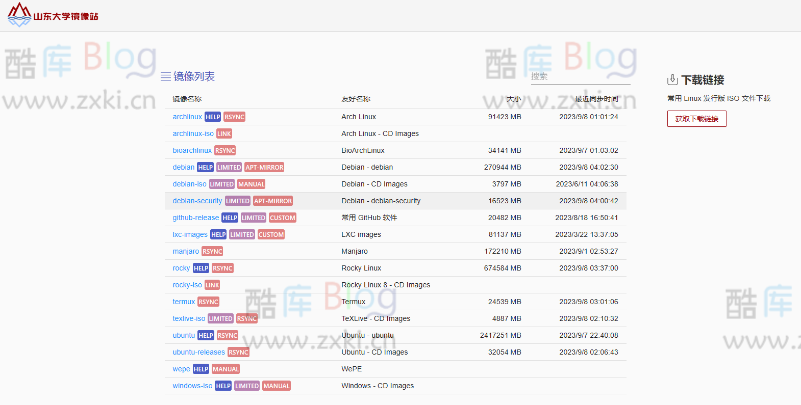Screen dimensions: 801x405
Task: Open the HELP badge next to ubuntu
Action: pyautogui.click(x=206, y=336)
